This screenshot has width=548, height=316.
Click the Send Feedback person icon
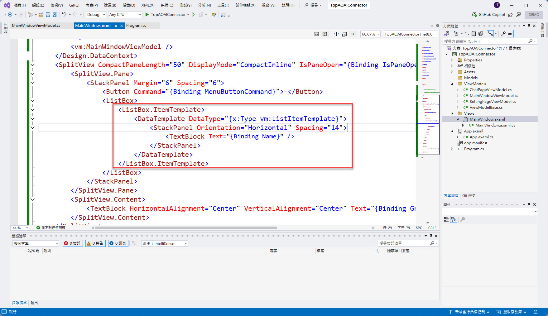coord(518,15)
